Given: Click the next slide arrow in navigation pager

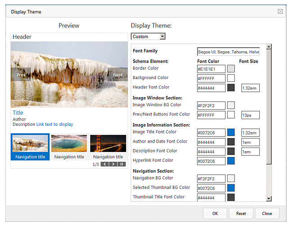Looking at the screenshot, I should (x=113, y=165).
